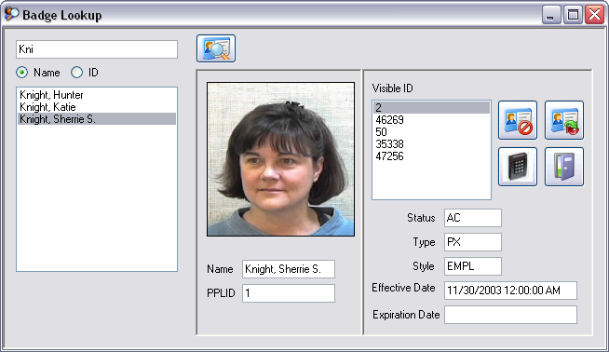Click the badge search magnifier icon
Image resolution: width=609 pixels, height=352 pixels.
click(216, 48)
